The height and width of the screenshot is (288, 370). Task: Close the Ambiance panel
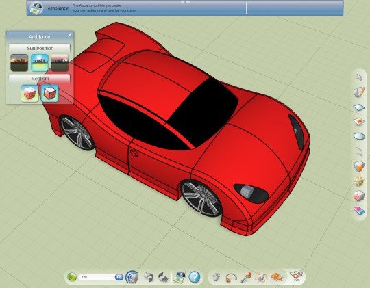click(x=70, y=35)
